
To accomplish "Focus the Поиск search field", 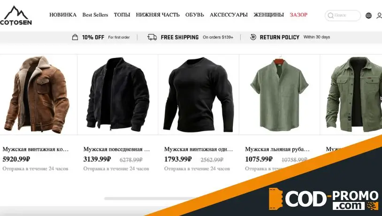I will (343, 15).
